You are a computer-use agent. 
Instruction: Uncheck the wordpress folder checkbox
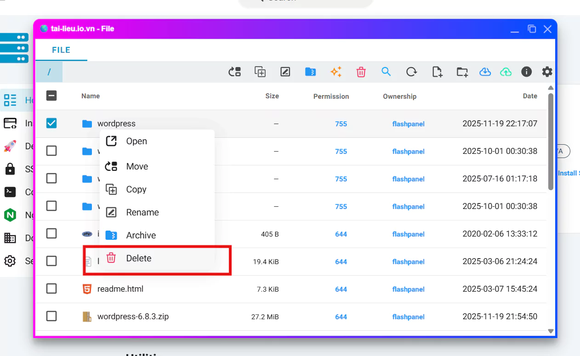point(51,123)
